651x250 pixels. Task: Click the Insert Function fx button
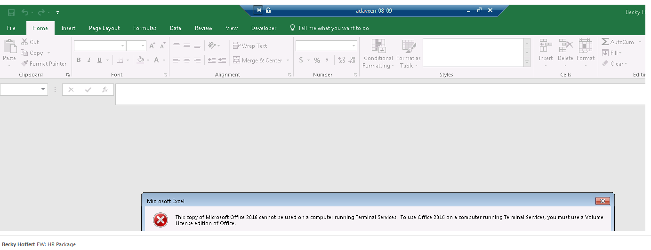pos(105,90)
